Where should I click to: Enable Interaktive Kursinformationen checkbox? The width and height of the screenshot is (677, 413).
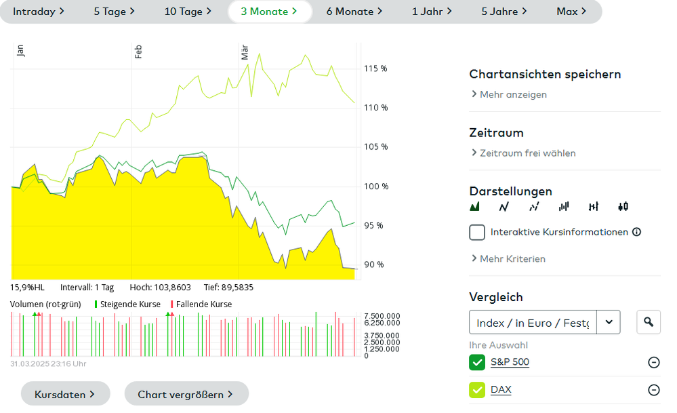[477, 233]
